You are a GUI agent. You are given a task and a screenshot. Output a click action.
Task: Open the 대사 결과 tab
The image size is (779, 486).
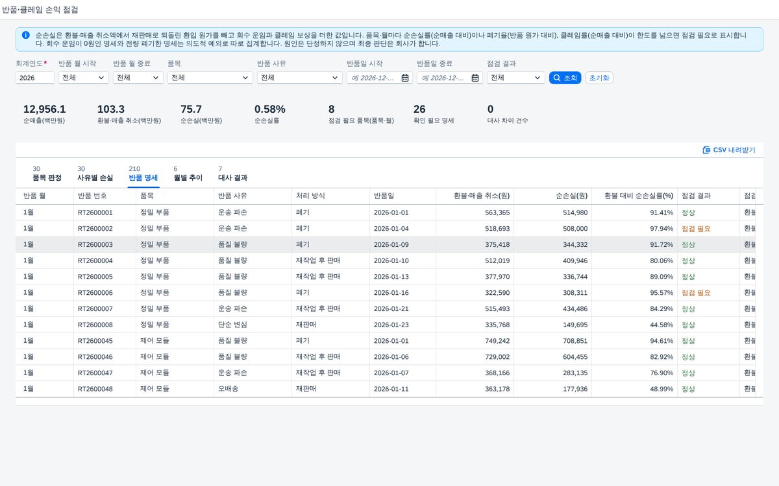tap(232, 173)
